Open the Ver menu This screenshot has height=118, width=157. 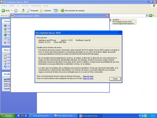tap(18, 6)
